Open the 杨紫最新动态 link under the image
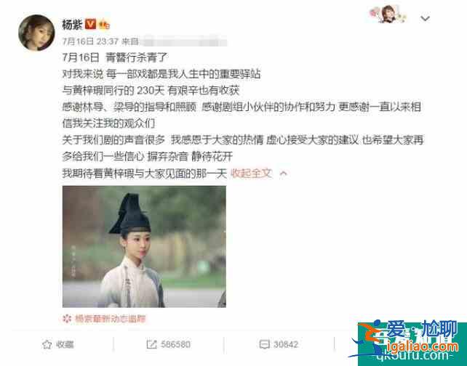467x366 pixels. click(x=110, y=319)
